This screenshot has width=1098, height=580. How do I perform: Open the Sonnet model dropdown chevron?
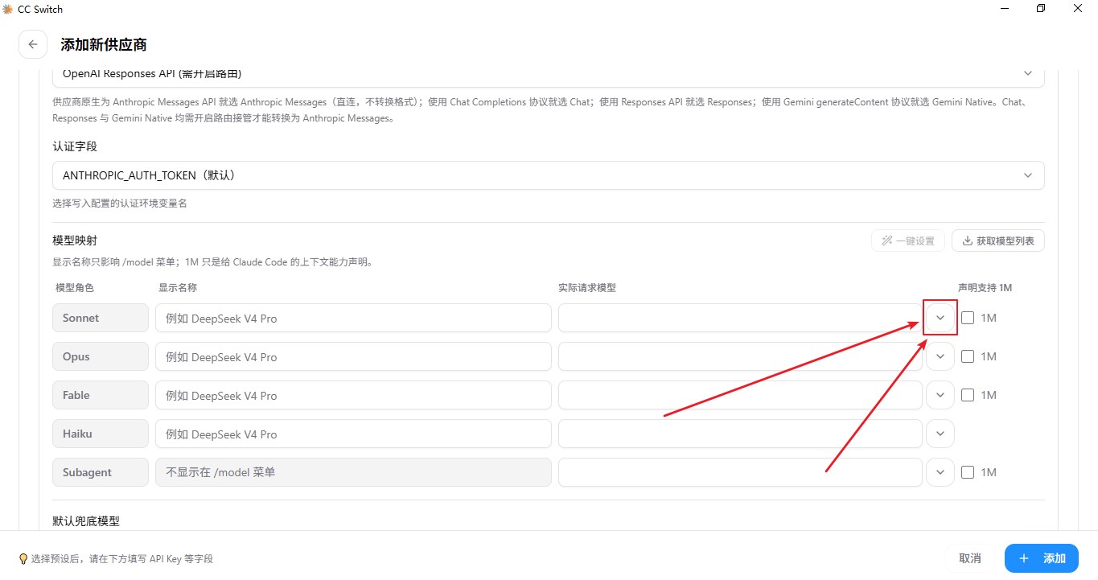tap(940, 318)
